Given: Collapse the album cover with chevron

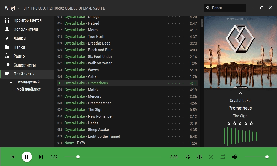Looking at the screenshot, I should point(240,93).
